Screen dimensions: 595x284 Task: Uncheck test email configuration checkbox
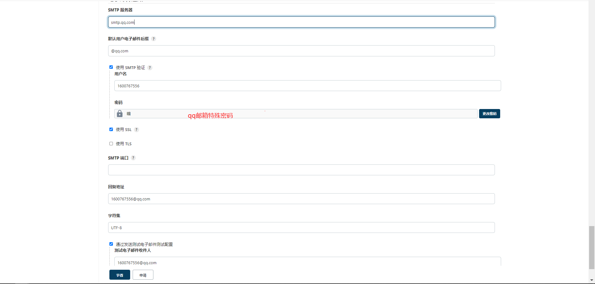[111, 244]
